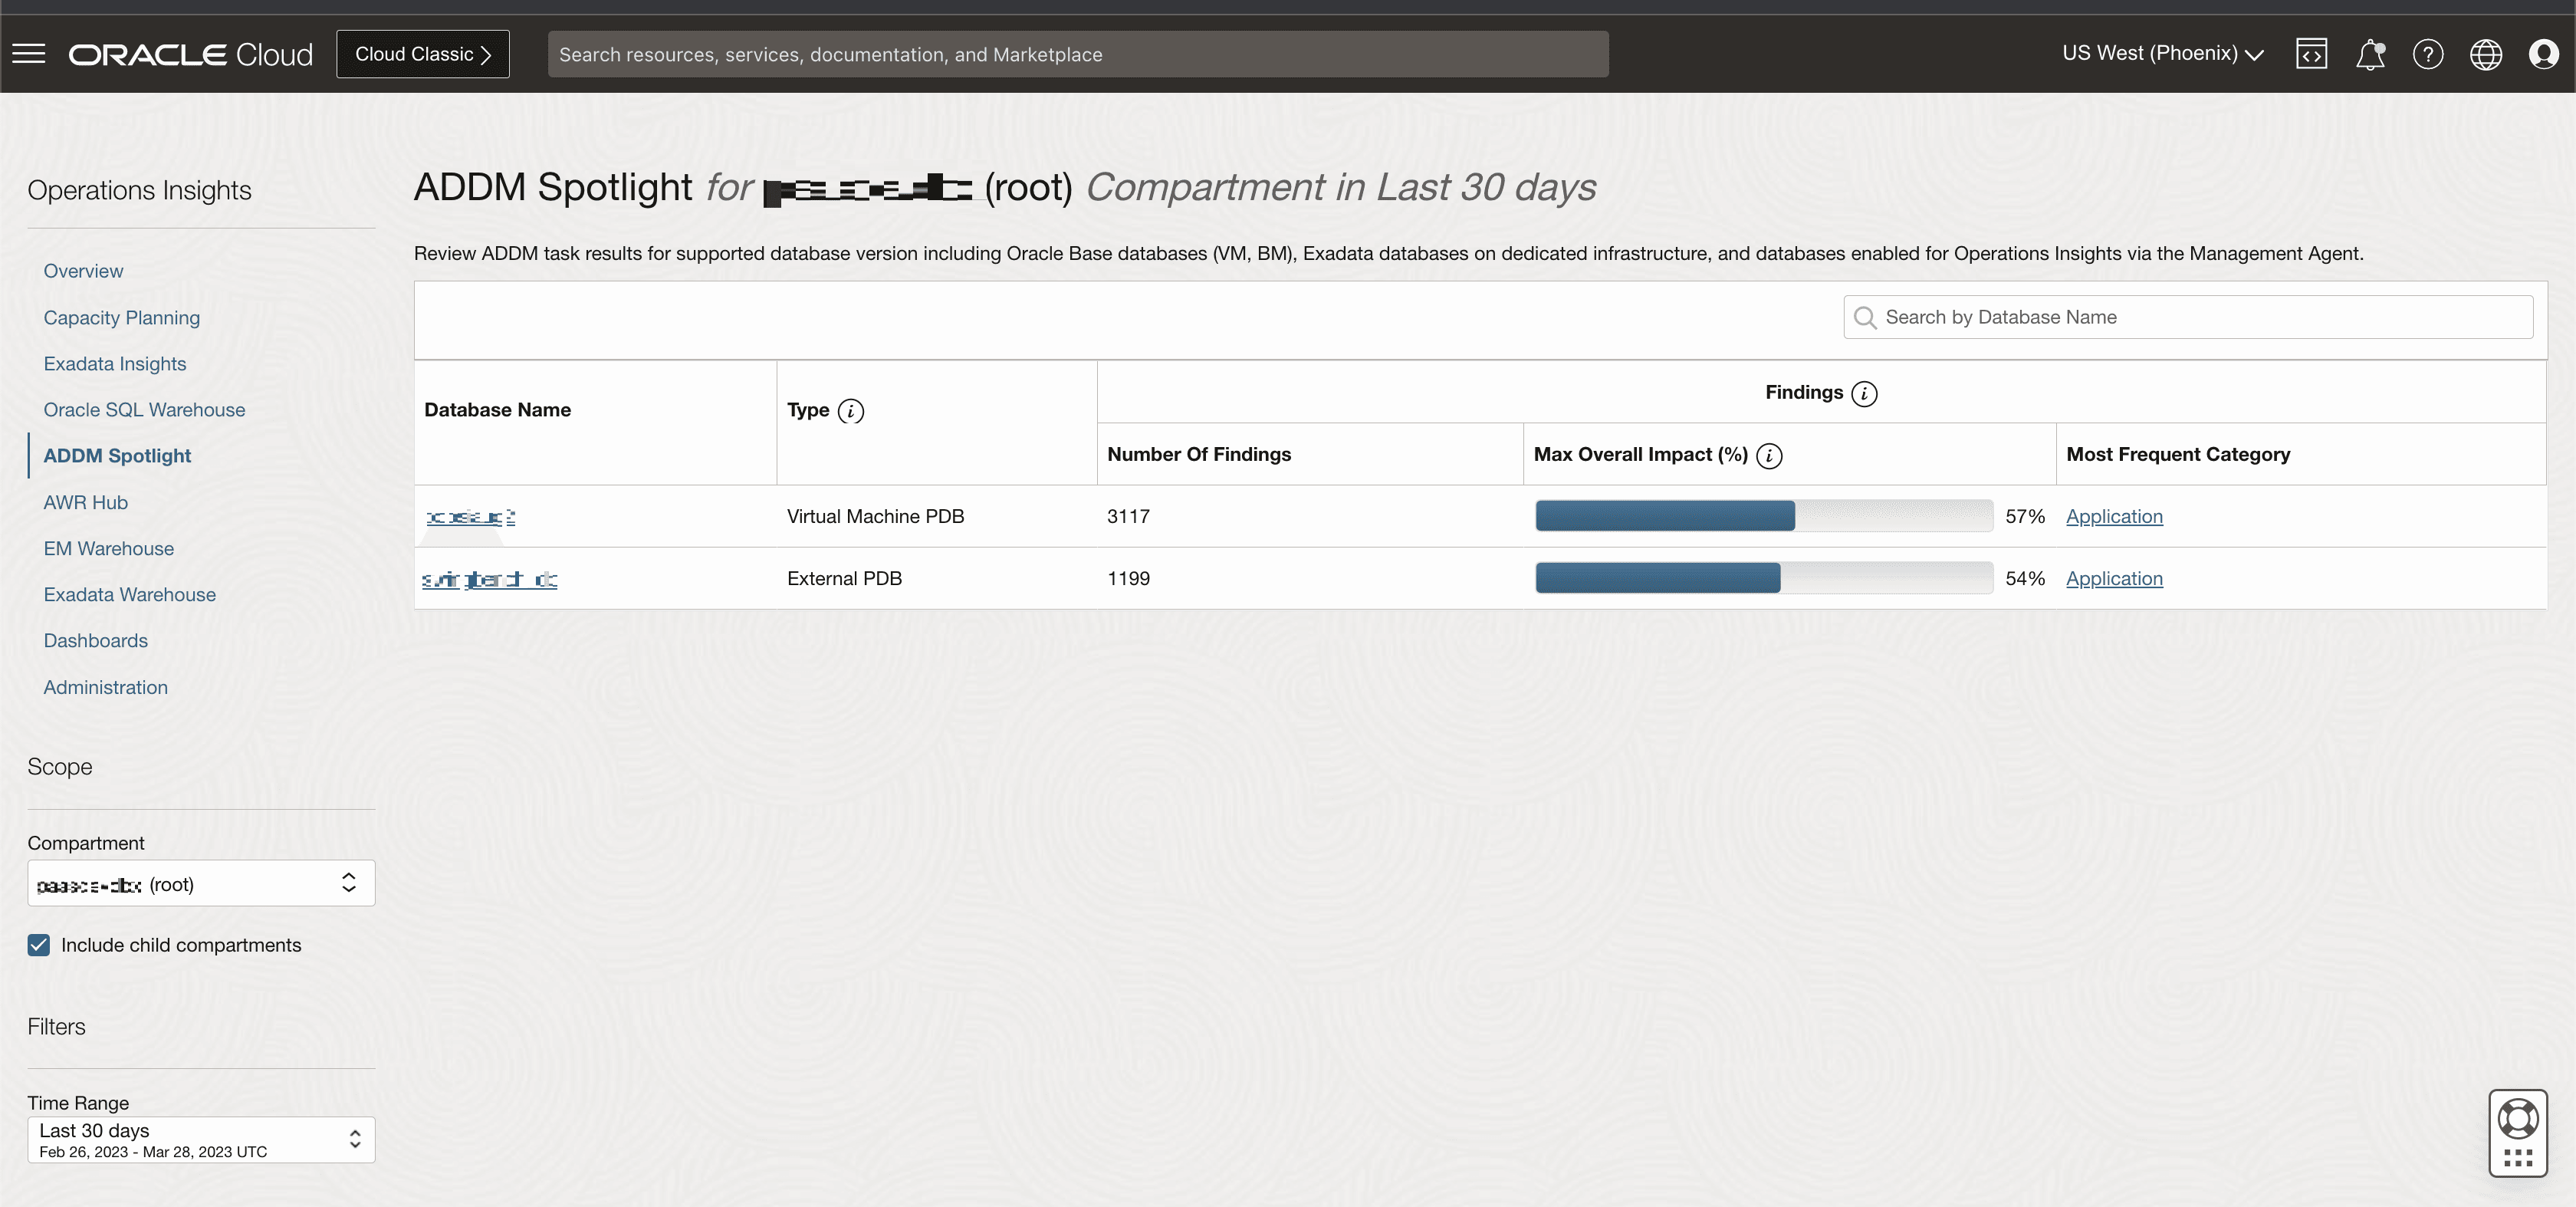Click the 57% impact progress bar
Image resolution: width=2576 pixels, height=1207 pixels.
1763,516
